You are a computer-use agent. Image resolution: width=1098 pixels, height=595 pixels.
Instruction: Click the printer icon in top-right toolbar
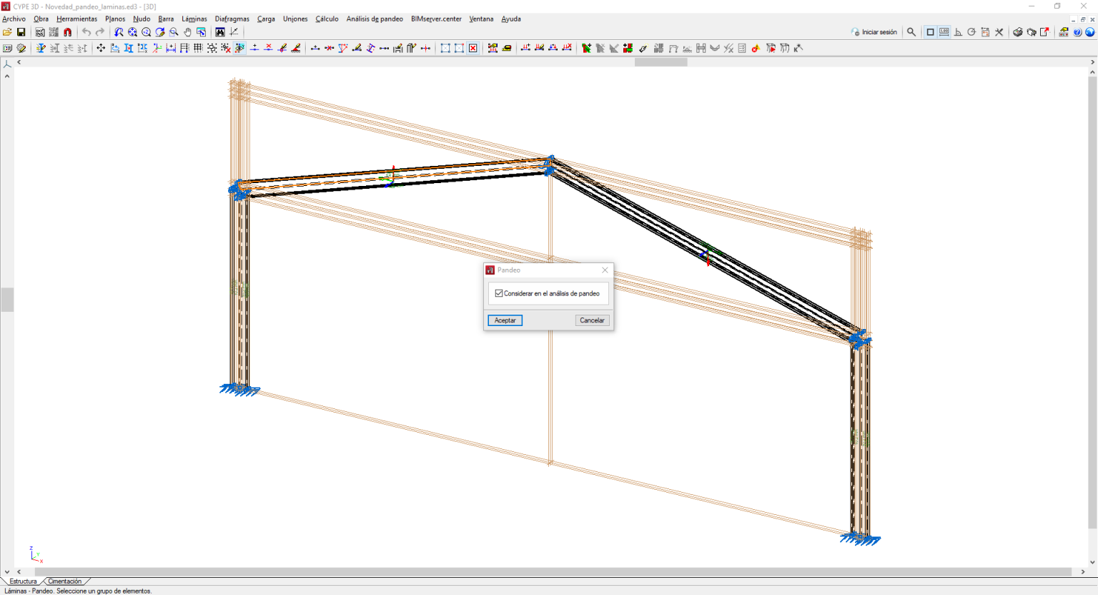[1018, 32]
